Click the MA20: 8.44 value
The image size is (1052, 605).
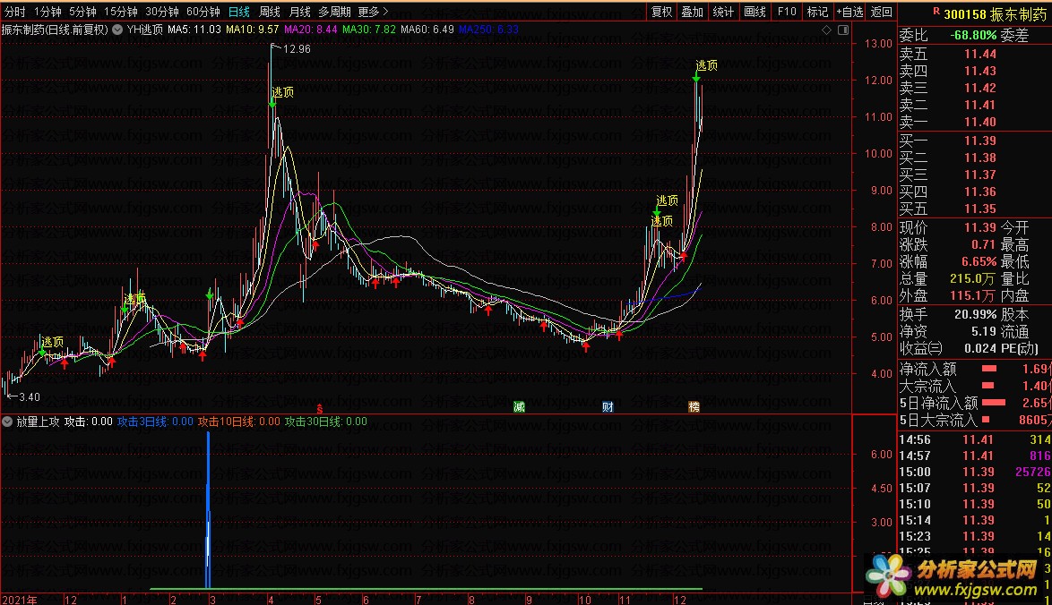(311, 30)
